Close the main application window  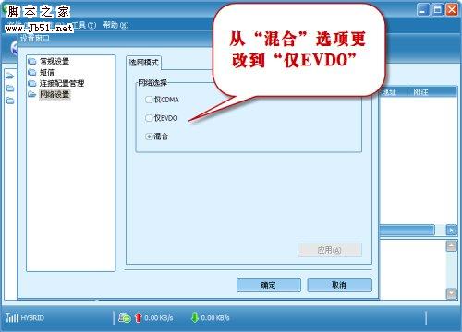(452, 10)
